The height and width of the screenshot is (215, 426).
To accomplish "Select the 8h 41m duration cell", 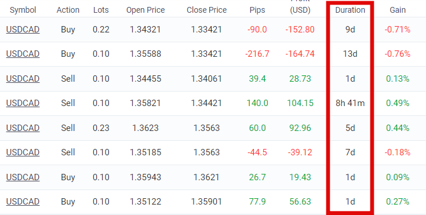I will click(x=350, y=103).
